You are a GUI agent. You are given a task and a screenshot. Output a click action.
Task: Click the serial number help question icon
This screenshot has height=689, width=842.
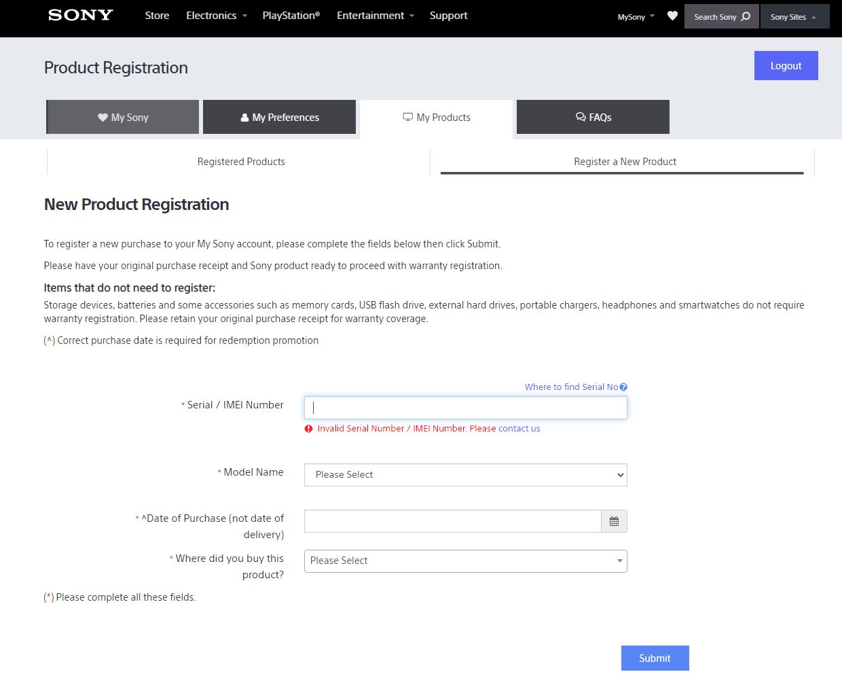pyautogui.click(x=623, y=387)
